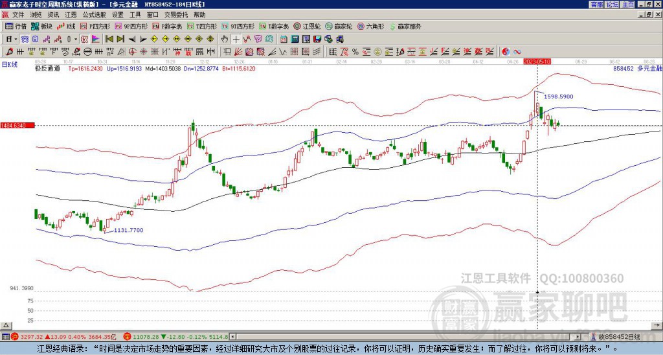Viewport: 663px width, 355px height.
Task: Switch to the K线 chart view
Action: [66, 26]
